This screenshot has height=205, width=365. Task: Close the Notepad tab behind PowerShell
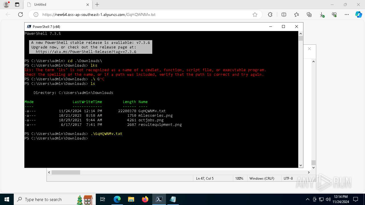(309, 49)
